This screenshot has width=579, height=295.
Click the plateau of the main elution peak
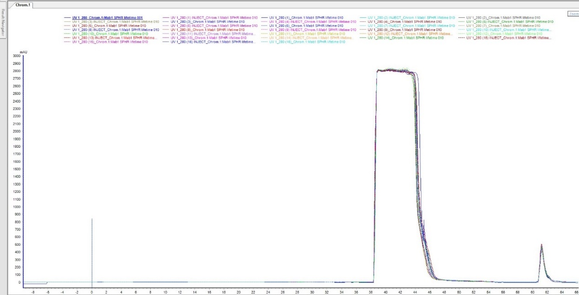pyautogui.click(x=393, y=71)
